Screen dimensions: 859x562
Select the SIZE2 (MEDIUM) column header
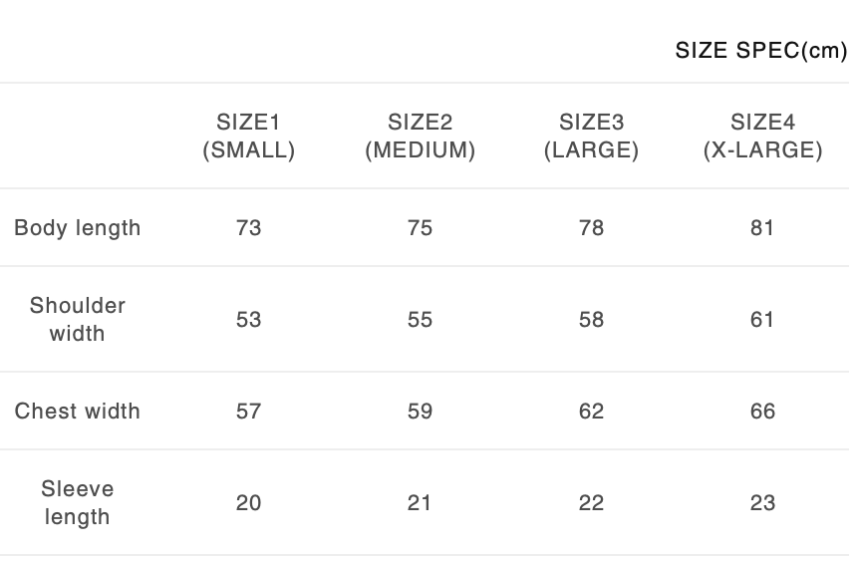[x=420, y=137]
